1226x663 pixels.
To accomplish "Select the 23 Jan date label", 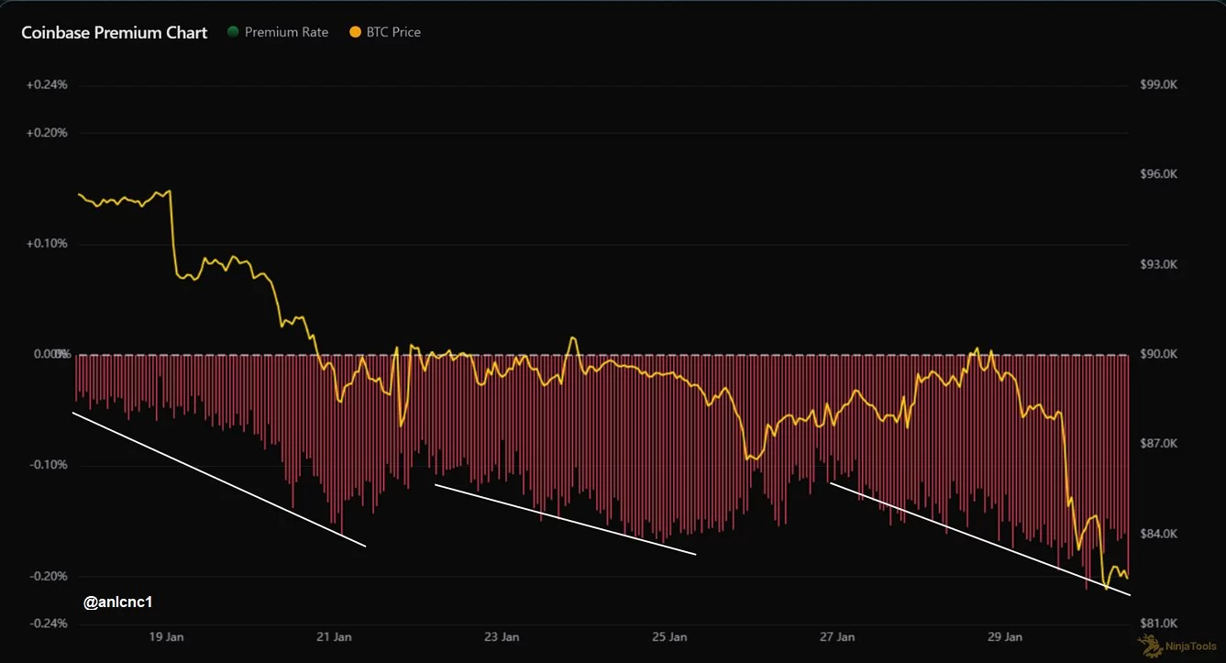I will (x=502, y=636).
